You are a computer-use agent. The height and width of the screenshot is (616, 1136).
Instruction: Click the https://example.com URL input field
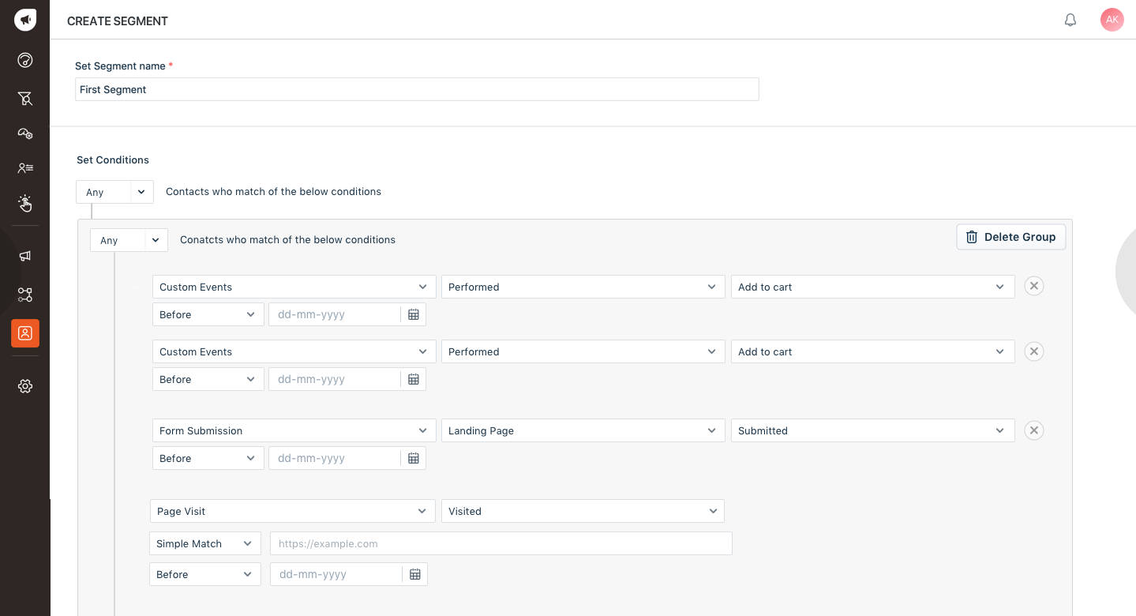(501, 543)
